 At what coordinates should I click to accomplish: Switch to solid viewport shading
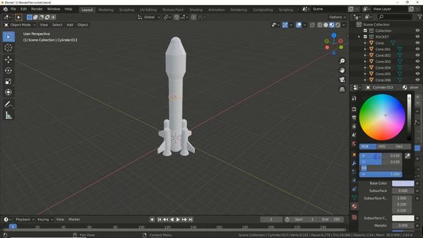(326, 25)
